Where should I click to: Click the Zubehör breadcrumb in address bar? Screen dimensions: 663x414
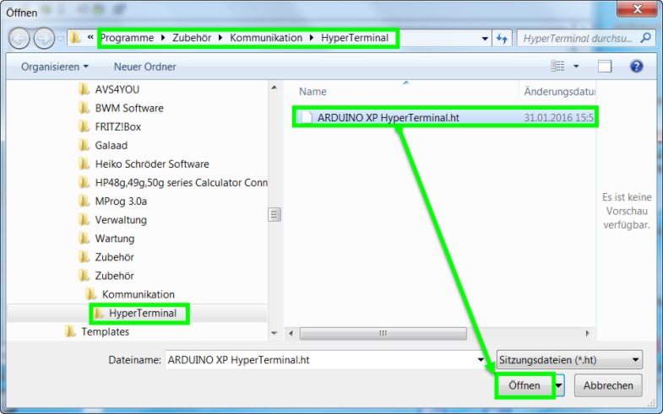[190, 38]
